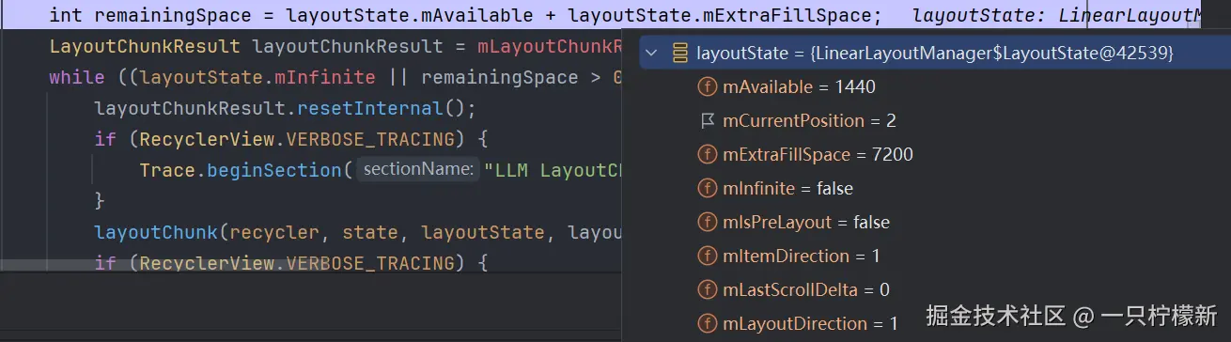1231x342 pixels.
Task: Click the mIsPreLayout field icon
Action: [x=707, y=223]
